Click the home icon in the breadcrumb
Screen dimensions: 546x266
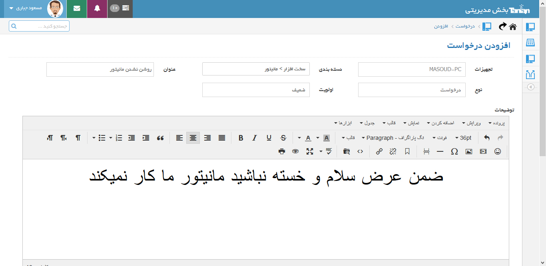click(512, 26)
